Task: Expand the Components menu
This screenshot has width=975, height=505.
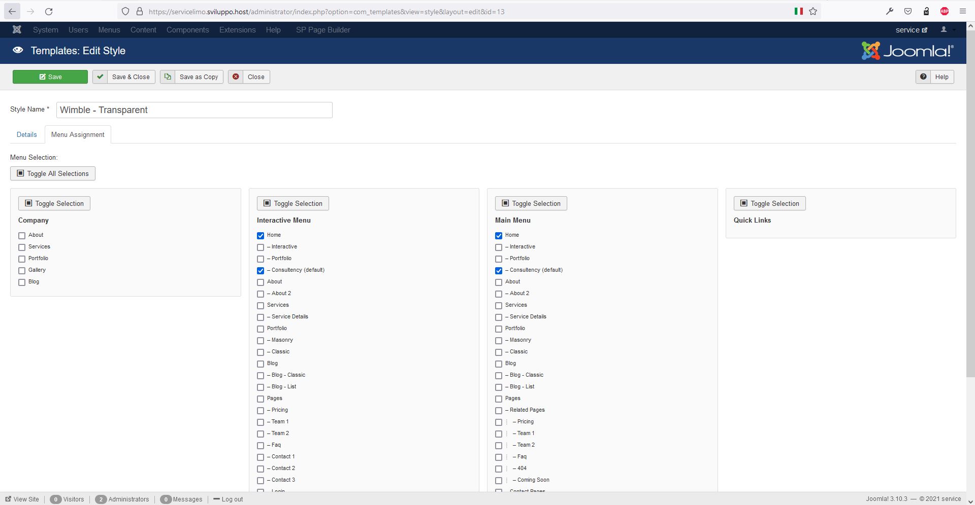Action: point(187,30)
